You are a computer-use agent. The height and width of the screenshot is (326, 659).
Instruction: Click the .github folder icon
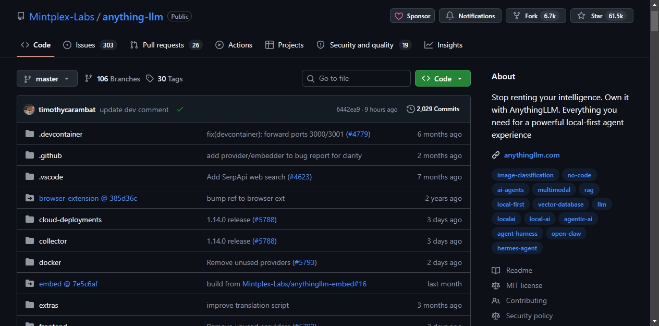[30, 155]
